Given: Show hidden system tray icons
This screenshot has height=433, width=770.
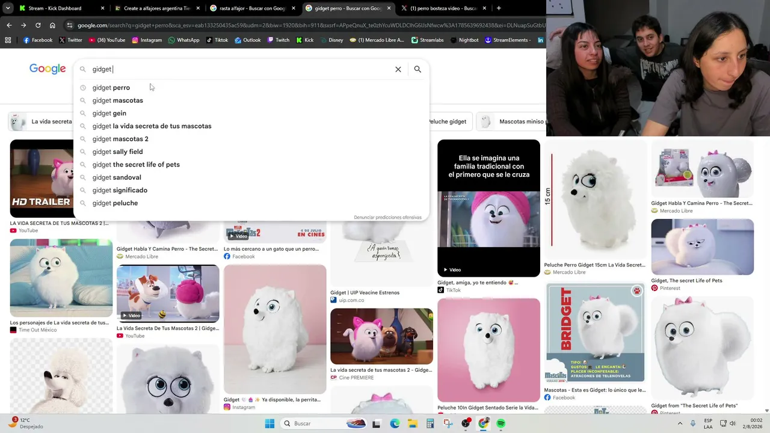Looking at the screenshot, I should (680, 423).
